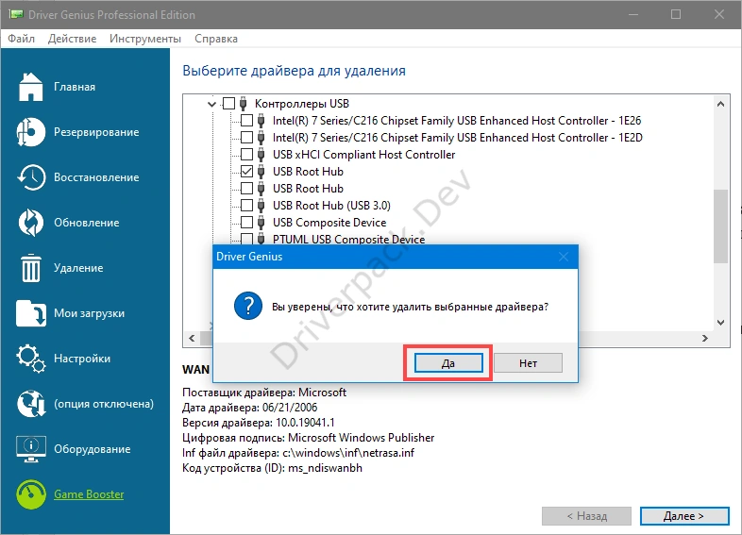Viewport: 742px width, 535px height.
Task: Click the USB icon next to USB xHCI Compliant Host Controller
Action: [x=261, y=154]
